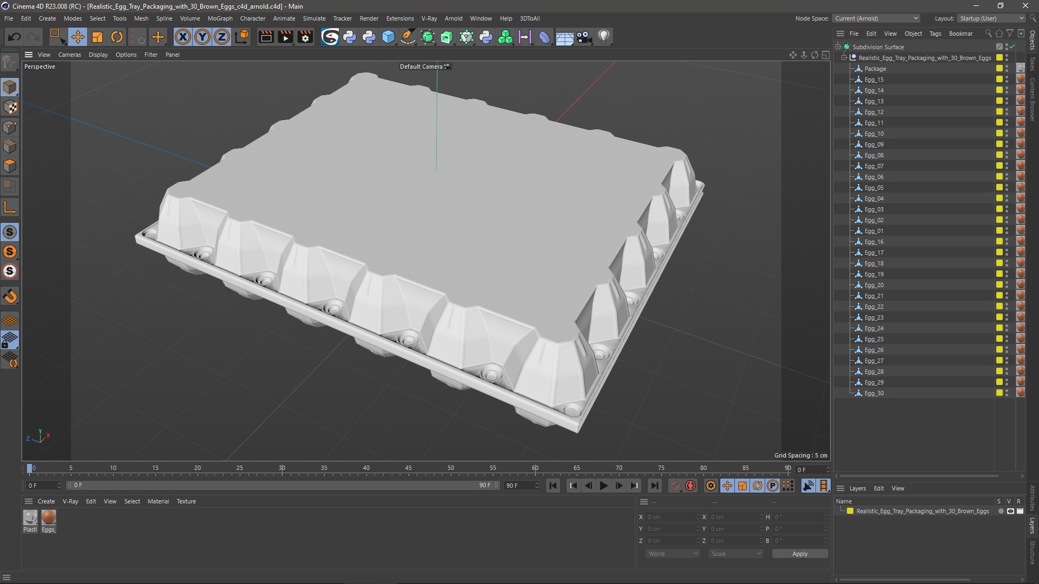Collapse the Subdivision Surface tree node
Screen dimensions: 1039x584
pos(838,47)
